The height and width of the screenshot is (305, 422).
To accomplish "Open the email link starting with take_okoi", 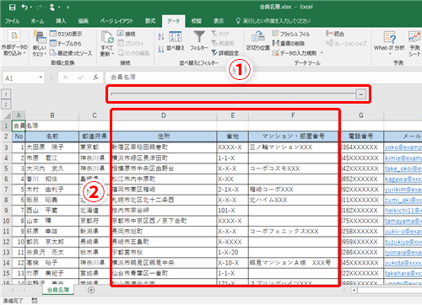I will pos(403,169).
